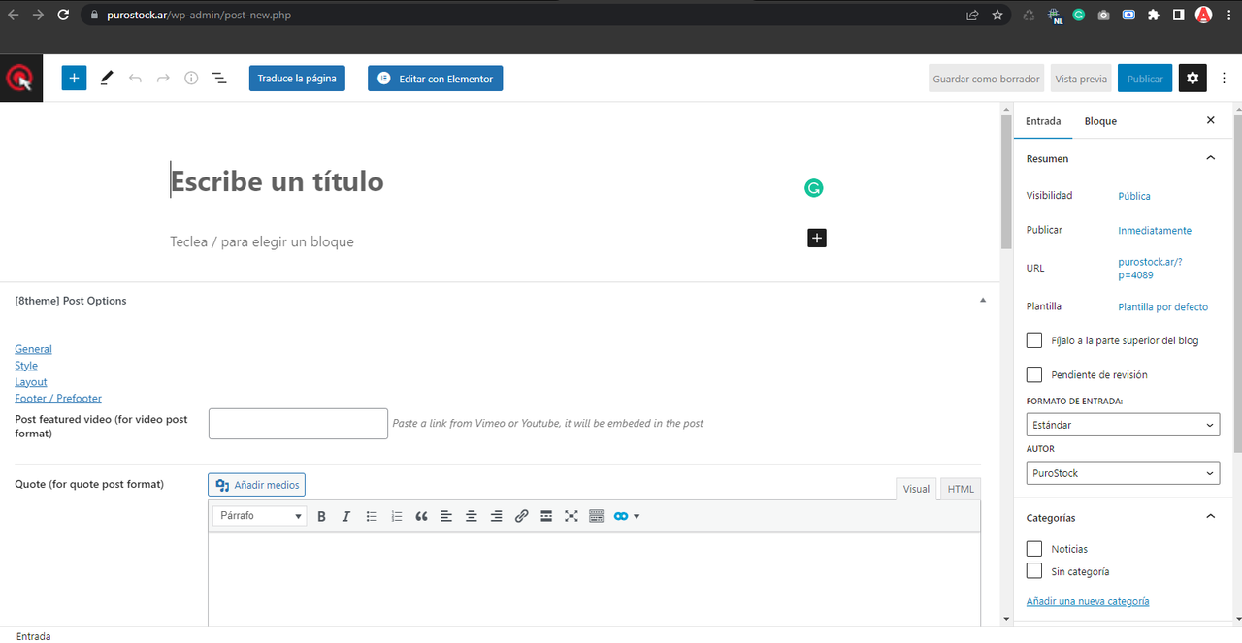The width and height of the screenshot is (1242, 643).
Task: Toggle the toolbar kitchen sink icon
Action: coord(597,516)
